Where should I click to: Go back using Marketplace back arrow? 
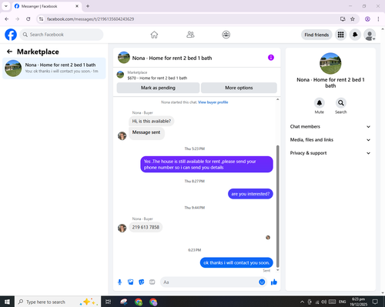[x=9, y=52]
